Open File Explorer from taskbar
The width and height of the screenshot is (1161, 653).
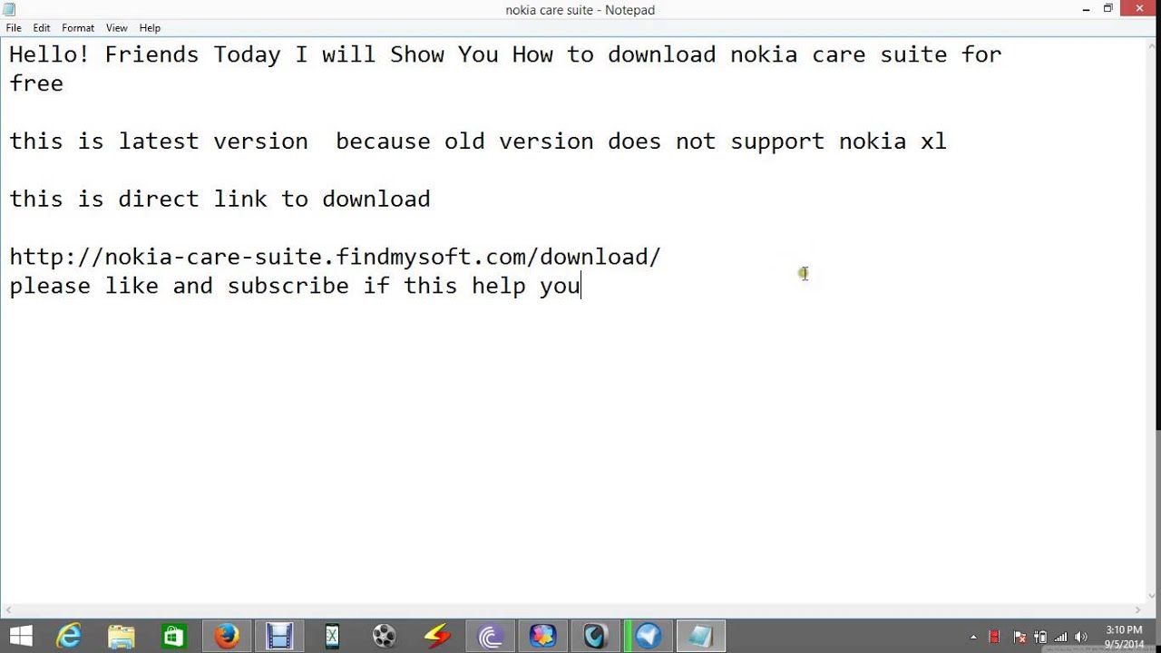[x=122, y=636]
